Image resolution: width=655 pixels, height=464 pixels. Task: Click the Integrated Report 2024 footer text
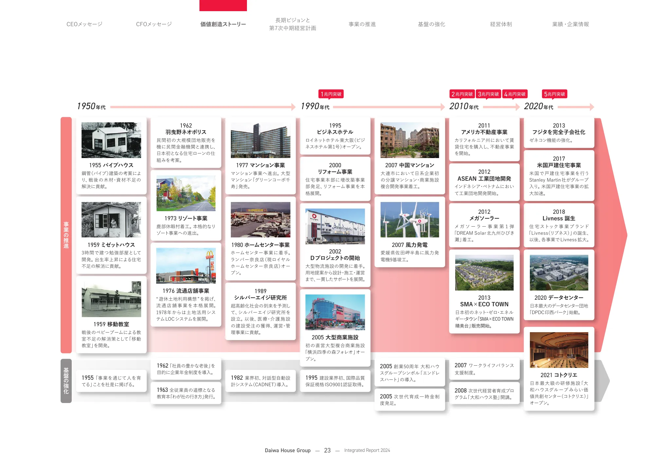pyautogui.click(x=367, y=450)
